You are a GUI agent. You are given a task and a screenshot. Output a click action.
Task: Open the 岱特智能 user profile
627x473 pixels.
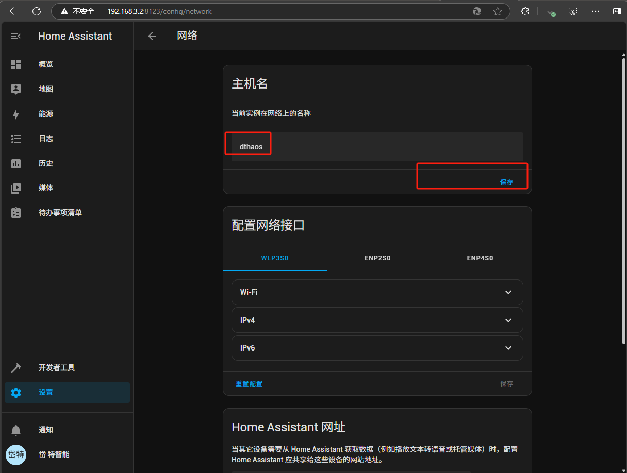pyautogui.click(x=16, y=454)
